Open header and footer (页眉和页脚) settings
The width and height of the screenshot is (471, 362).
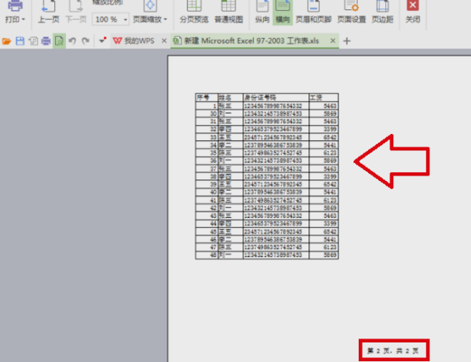(x=317, y=13)
